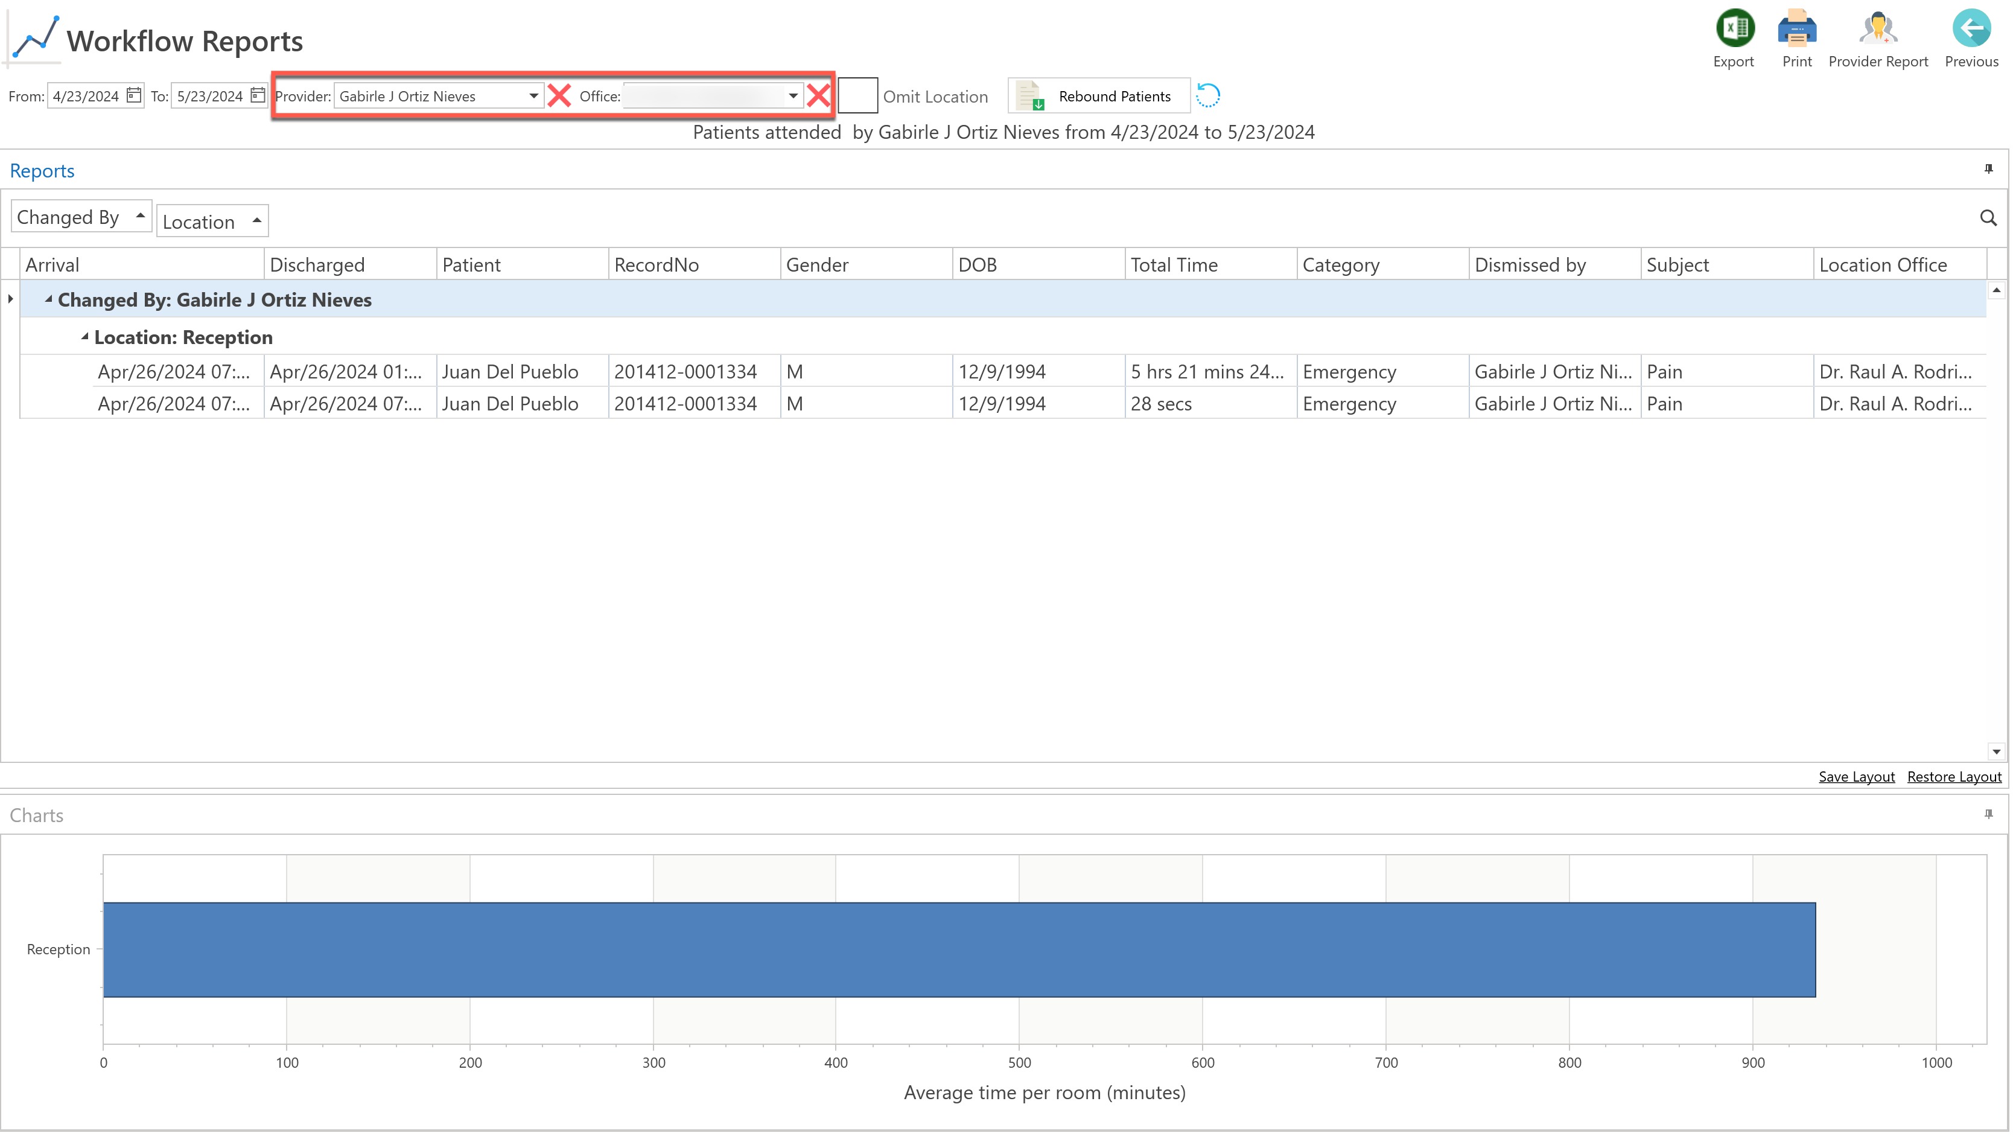Click the Save Layout link

(x=1856, y=776)
